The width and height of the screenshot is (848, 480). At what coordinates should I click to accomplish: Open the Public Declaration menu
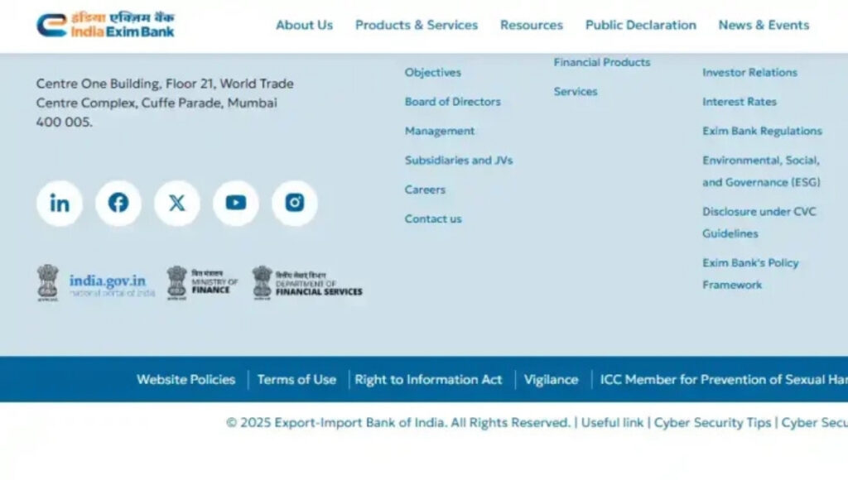click(641, 25)
